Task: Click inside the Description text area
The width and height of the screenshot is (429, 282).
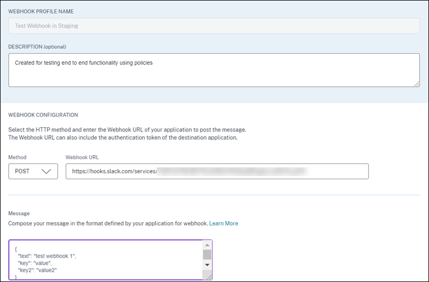Action: [x=214, y=70]
